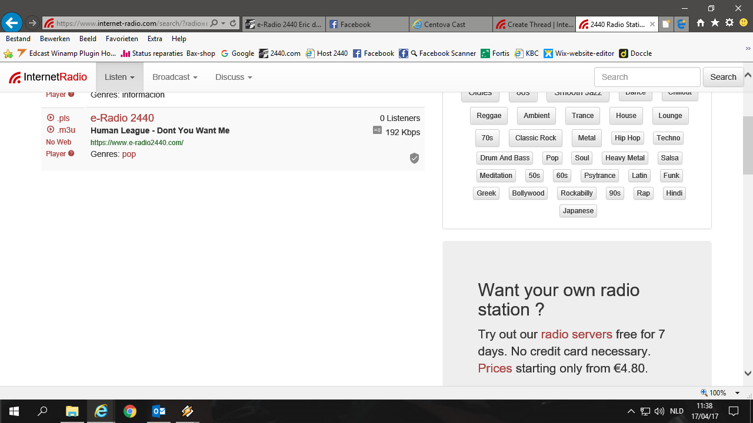Expand the Listen dropdown menu
Screen dimensions: 753x423
[x=119, y=77]
